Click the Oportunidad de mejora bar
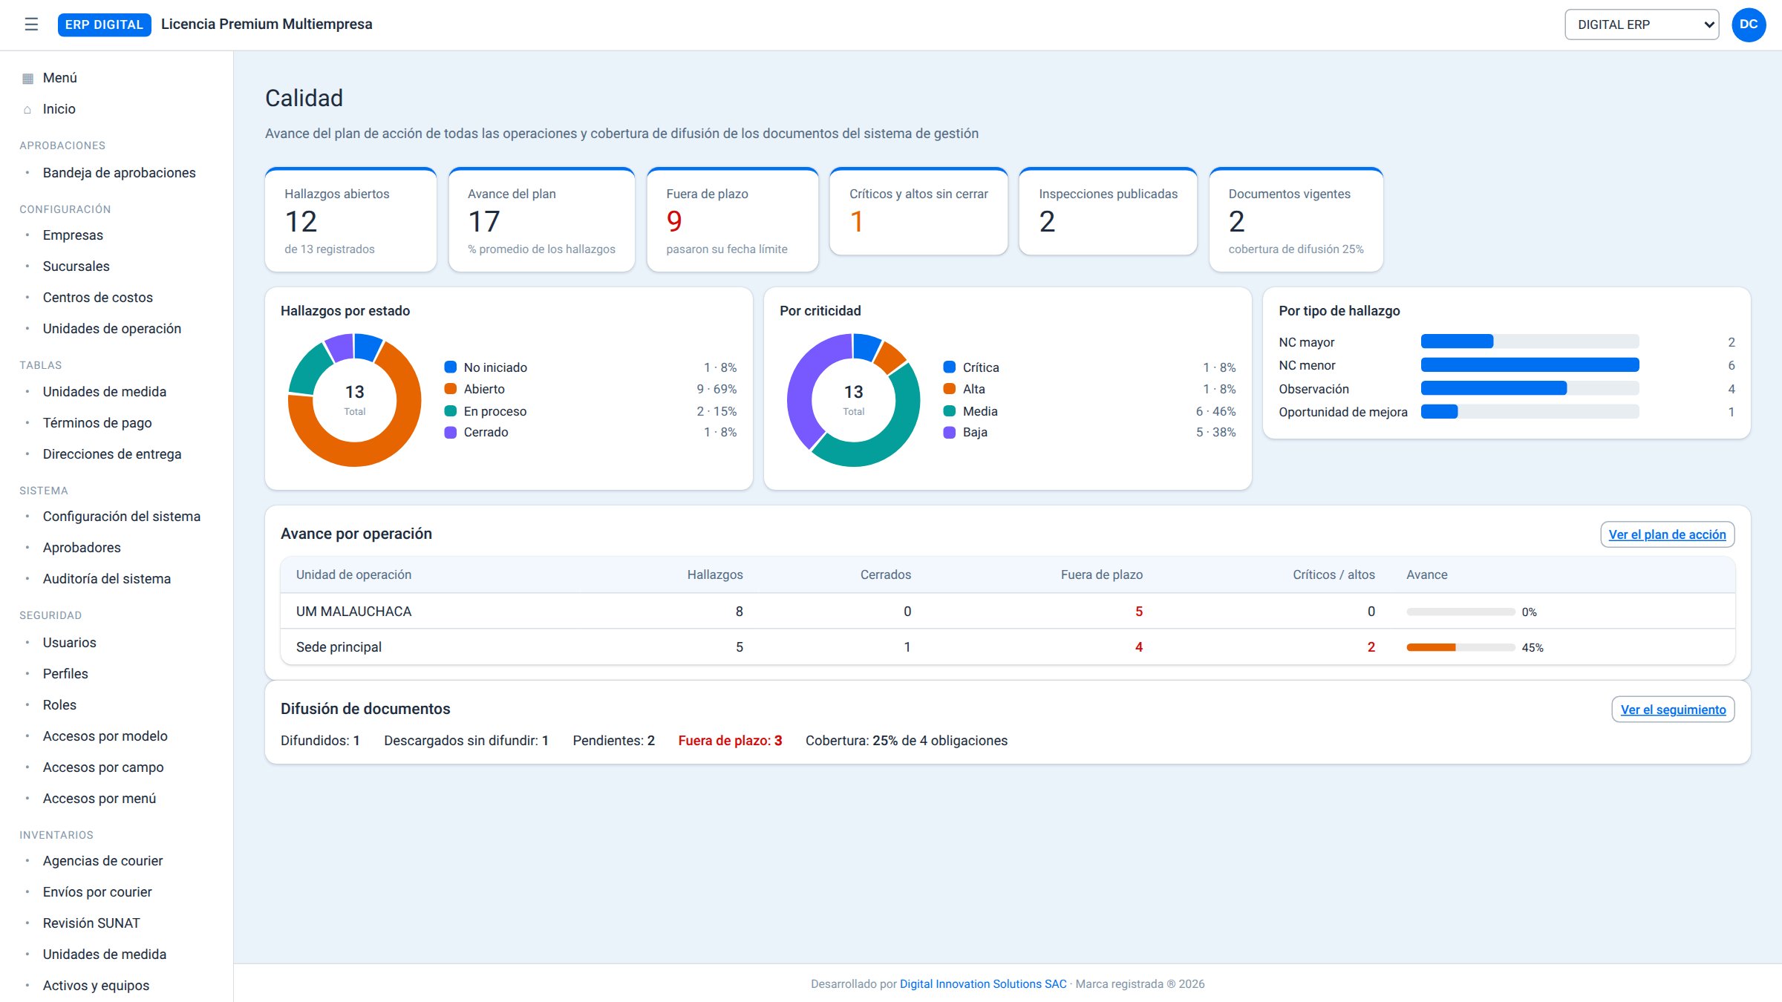1782x1002 pixels. pos(1530,412)
